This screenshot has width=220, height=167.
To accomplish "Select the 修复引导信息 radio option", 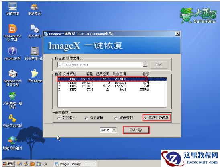I will pos(157,118).
